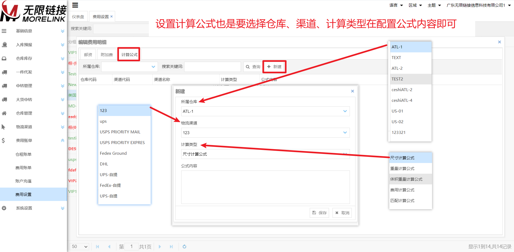Go to next page in pager

click(160, 247)
